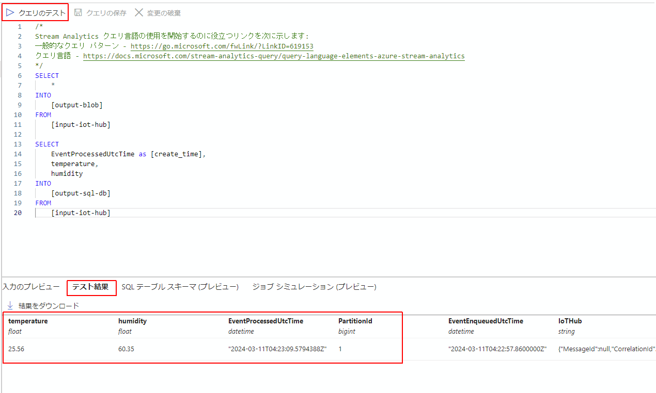This screenshot has width=656, height=393.
Task: Click [input-iot-hub] on line 11
Action: pyautogui.click(x=81, y=124)
